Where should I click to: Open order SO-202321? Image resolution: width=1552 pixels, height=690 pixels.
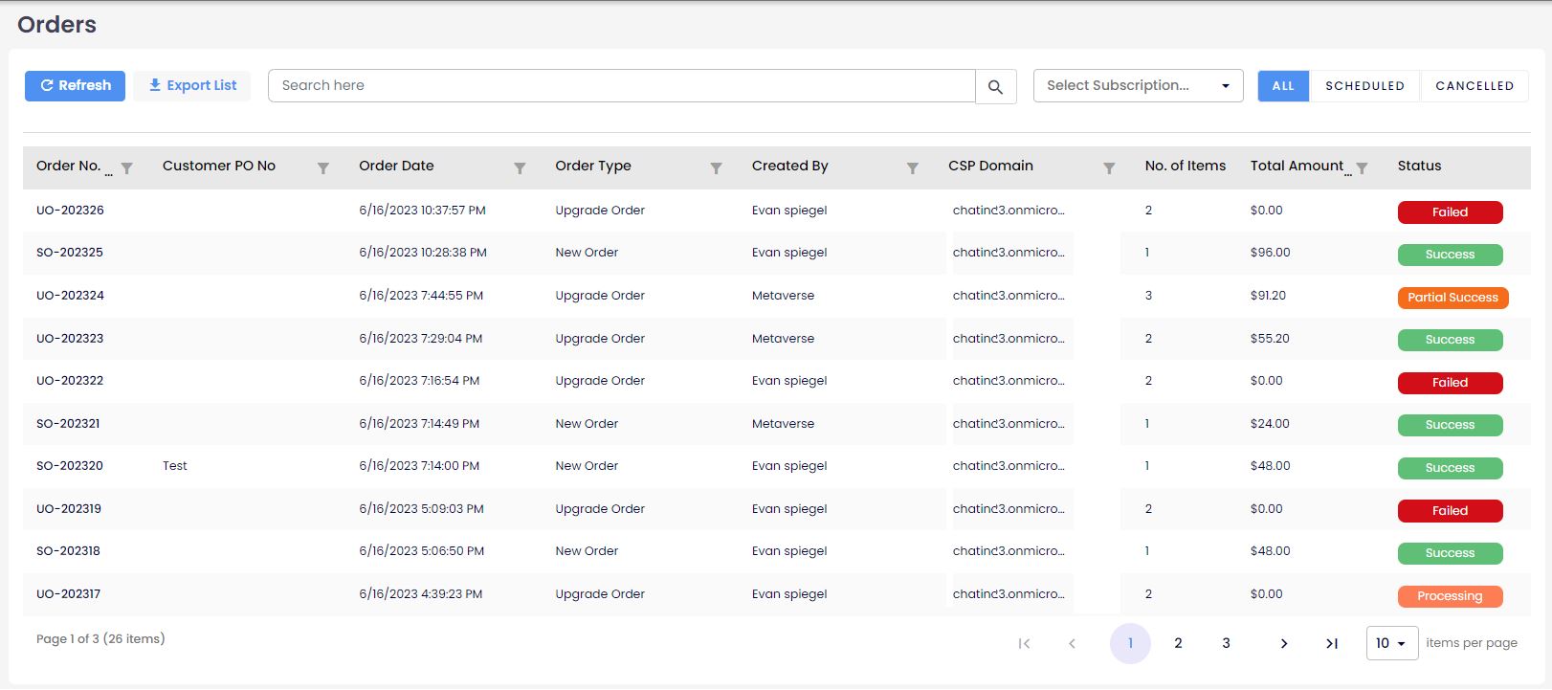tap(68, 424)
